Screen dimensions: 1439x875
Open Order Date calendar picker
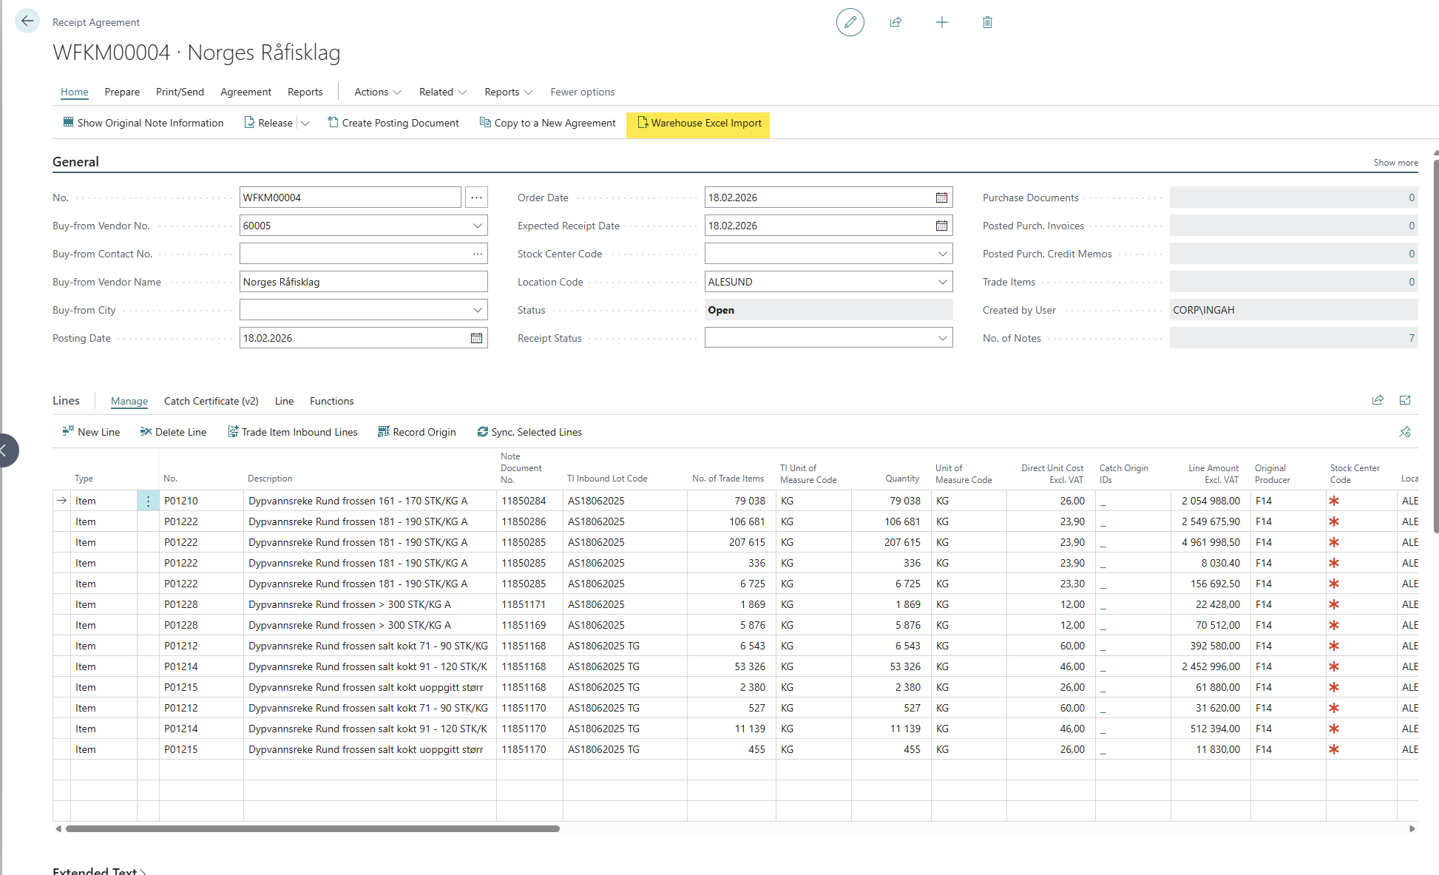coord(941,197)
